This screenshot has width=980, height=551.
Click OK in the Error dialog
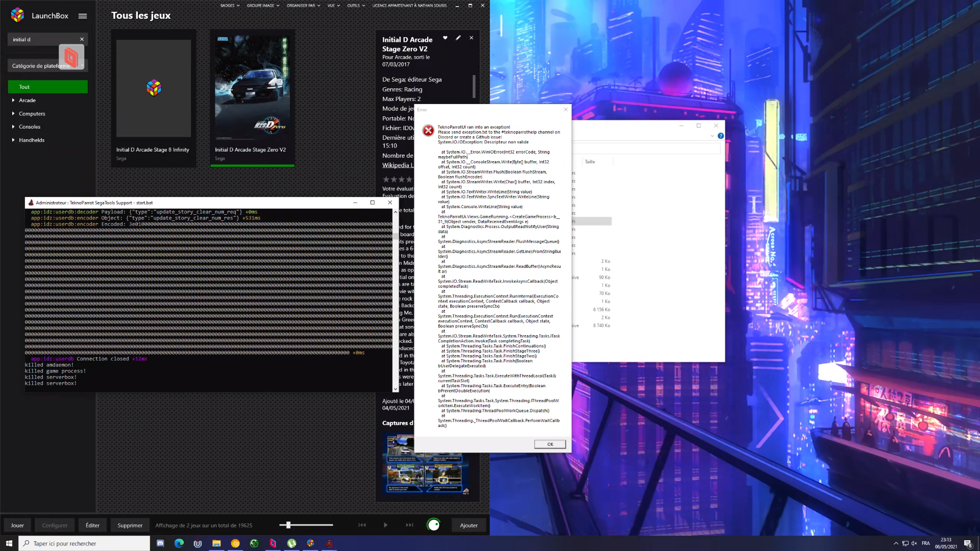pyautogui.click(x=550, y=444)
